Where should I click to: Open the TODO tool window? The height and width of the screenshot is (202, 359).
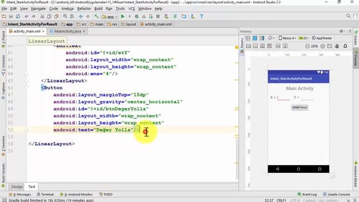pyautogui.click(x=105, y=195)
